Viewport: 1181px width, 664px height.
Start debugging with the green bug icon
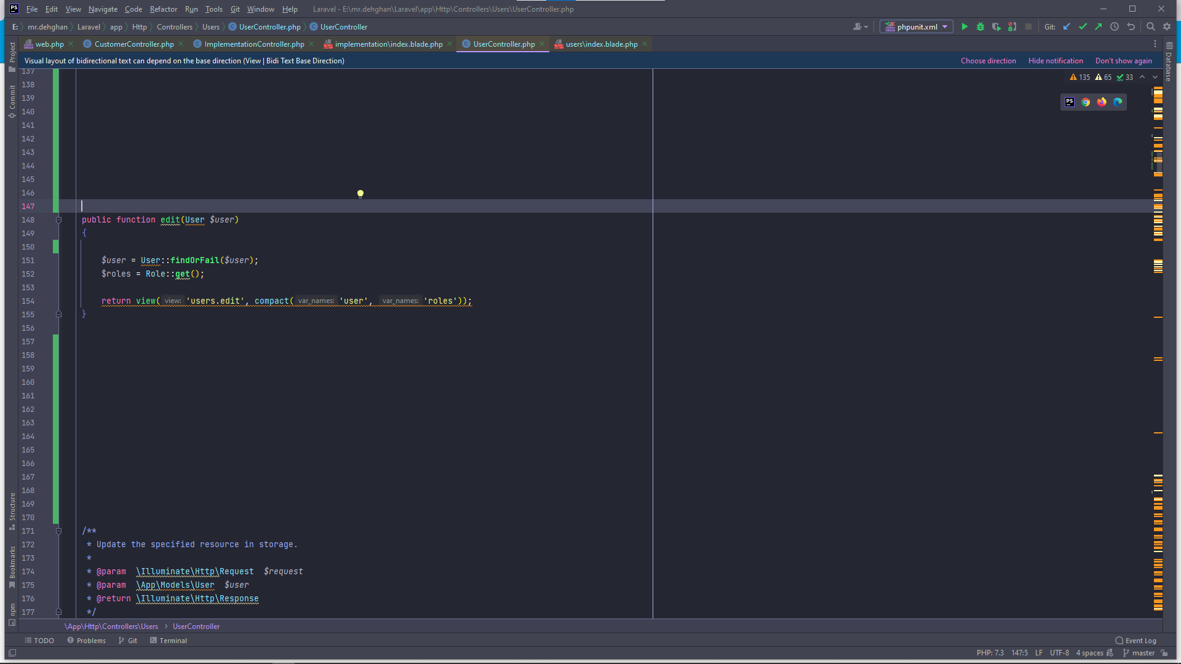click(x=980, y=26)
